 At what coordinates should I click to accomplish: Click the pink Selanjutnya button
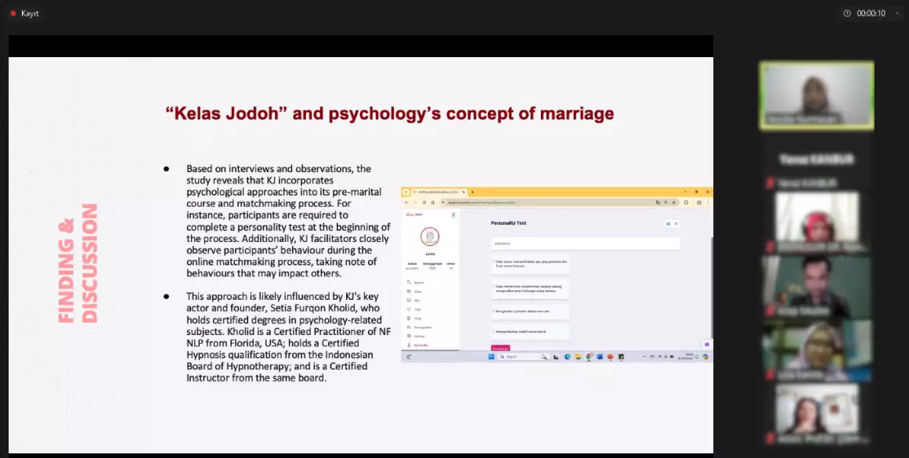pyautogui.click(x=500, y=348)
